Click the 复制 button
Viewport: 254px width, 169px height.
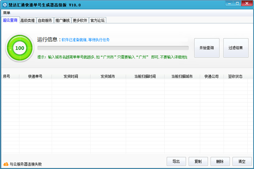[x=198, y=161]
